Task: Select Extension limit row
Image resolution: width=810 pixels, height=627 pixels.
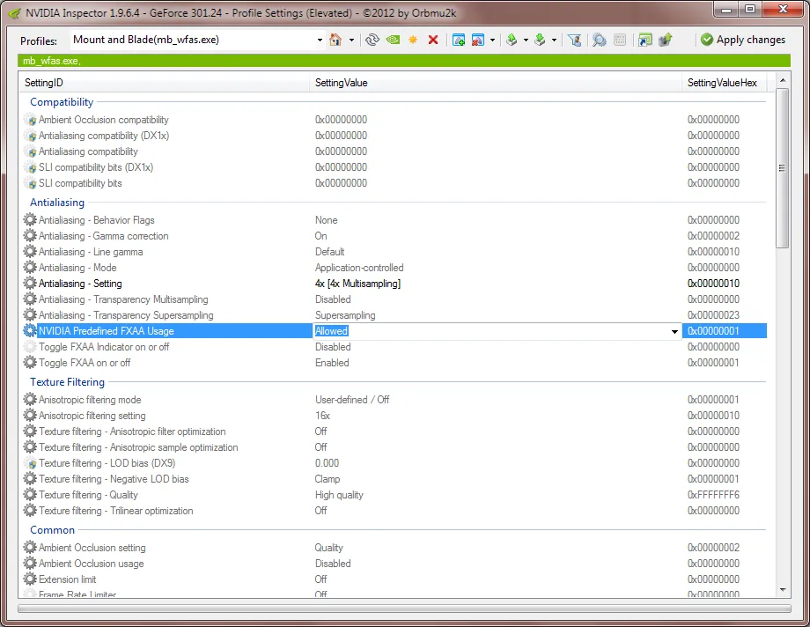Action: 394,579
